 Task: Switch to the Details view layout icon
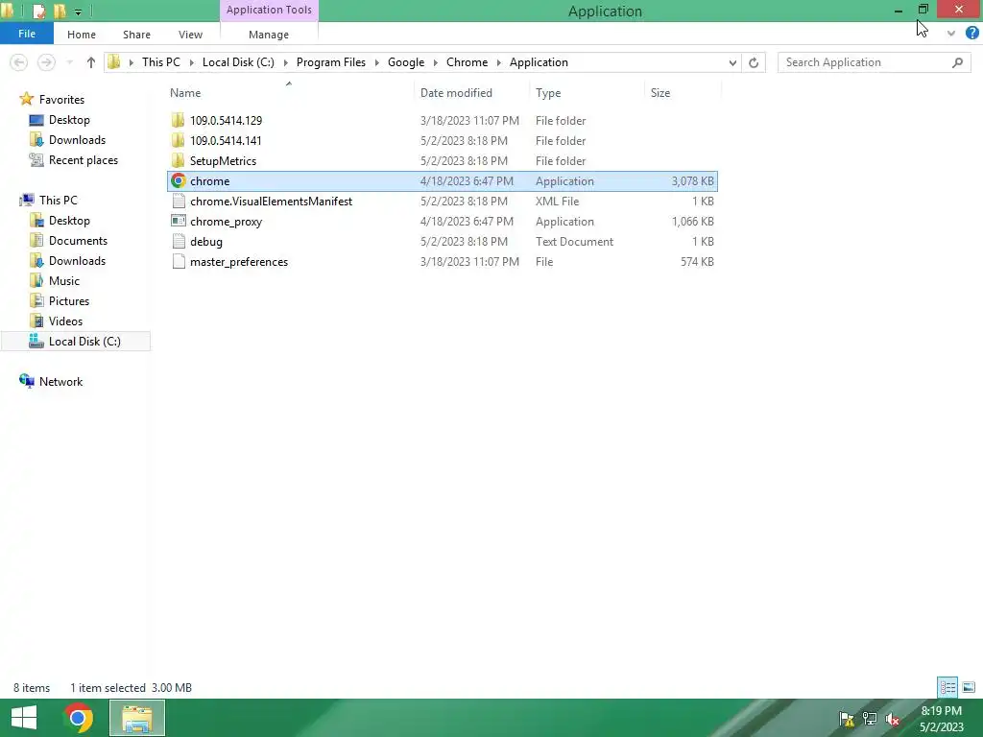click(947, 687)
